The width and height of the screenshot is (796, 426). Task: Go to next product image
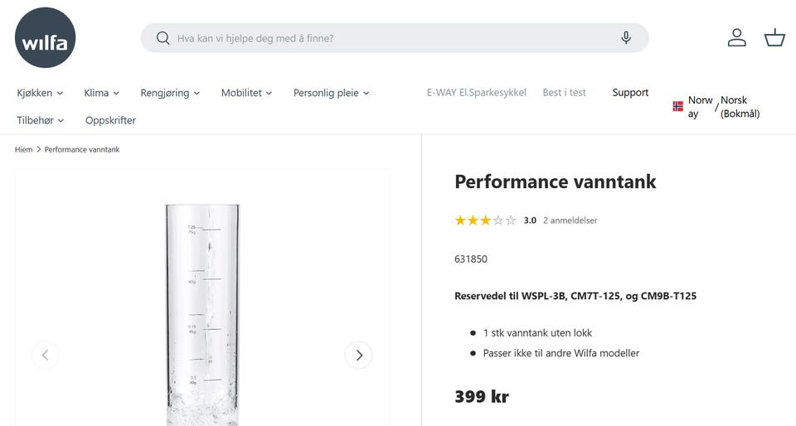pos(358,356)
